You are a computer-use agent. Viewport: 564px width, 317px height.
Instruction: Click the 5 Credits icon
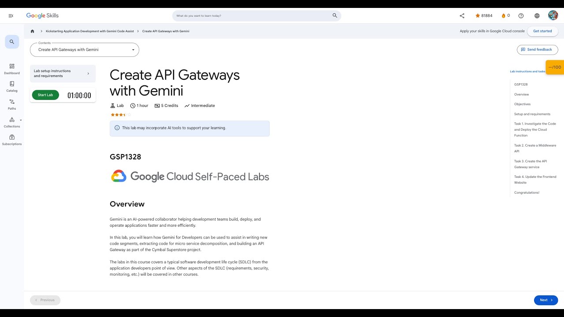point(157,106)
